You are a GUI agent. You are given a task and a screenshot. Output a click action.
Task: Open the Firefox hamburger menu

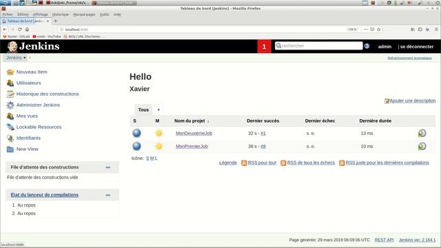coord(436,29)
